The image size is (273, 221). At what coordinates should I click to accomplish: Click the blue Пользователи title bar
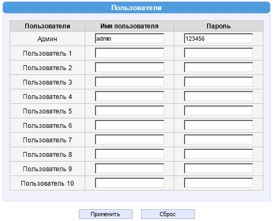coord(136,7)
